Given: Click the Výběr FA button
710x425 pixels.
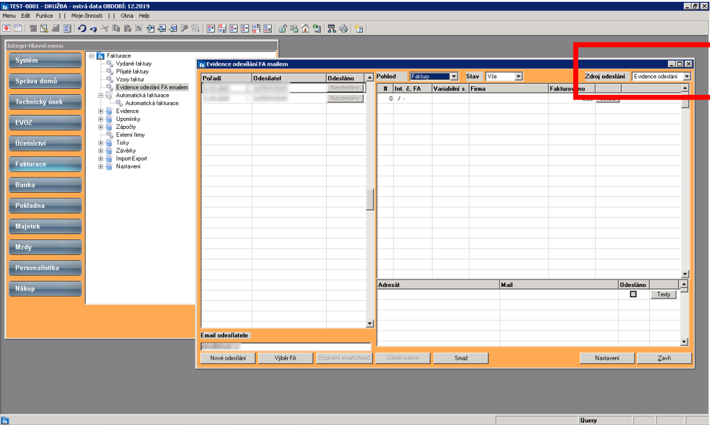Looking at the screenshot, I should (x=285, y=358).
